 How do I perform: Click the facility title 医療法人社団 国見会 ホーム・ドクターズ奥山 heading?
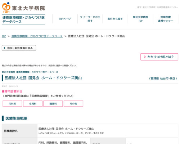[43, 78]
